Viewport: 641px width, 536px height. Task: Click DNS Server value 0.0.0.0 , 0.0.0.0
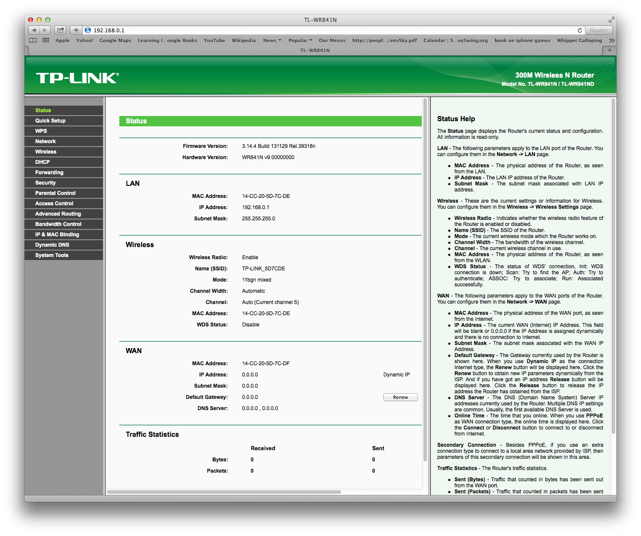pyautogui.click(x=260, y=408)
